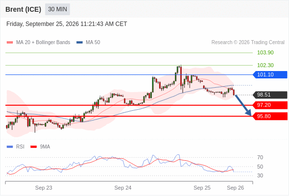Click the blue 101.10 pivot price tag

(x=270, y=74)
